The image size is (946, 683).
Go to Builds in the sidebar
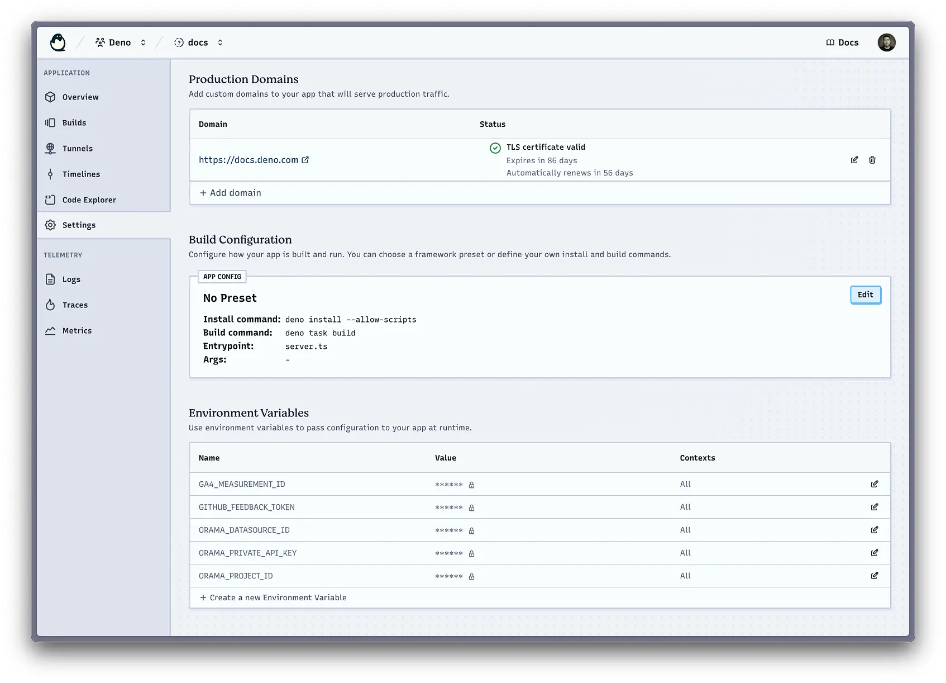click(x=74, y=123)
